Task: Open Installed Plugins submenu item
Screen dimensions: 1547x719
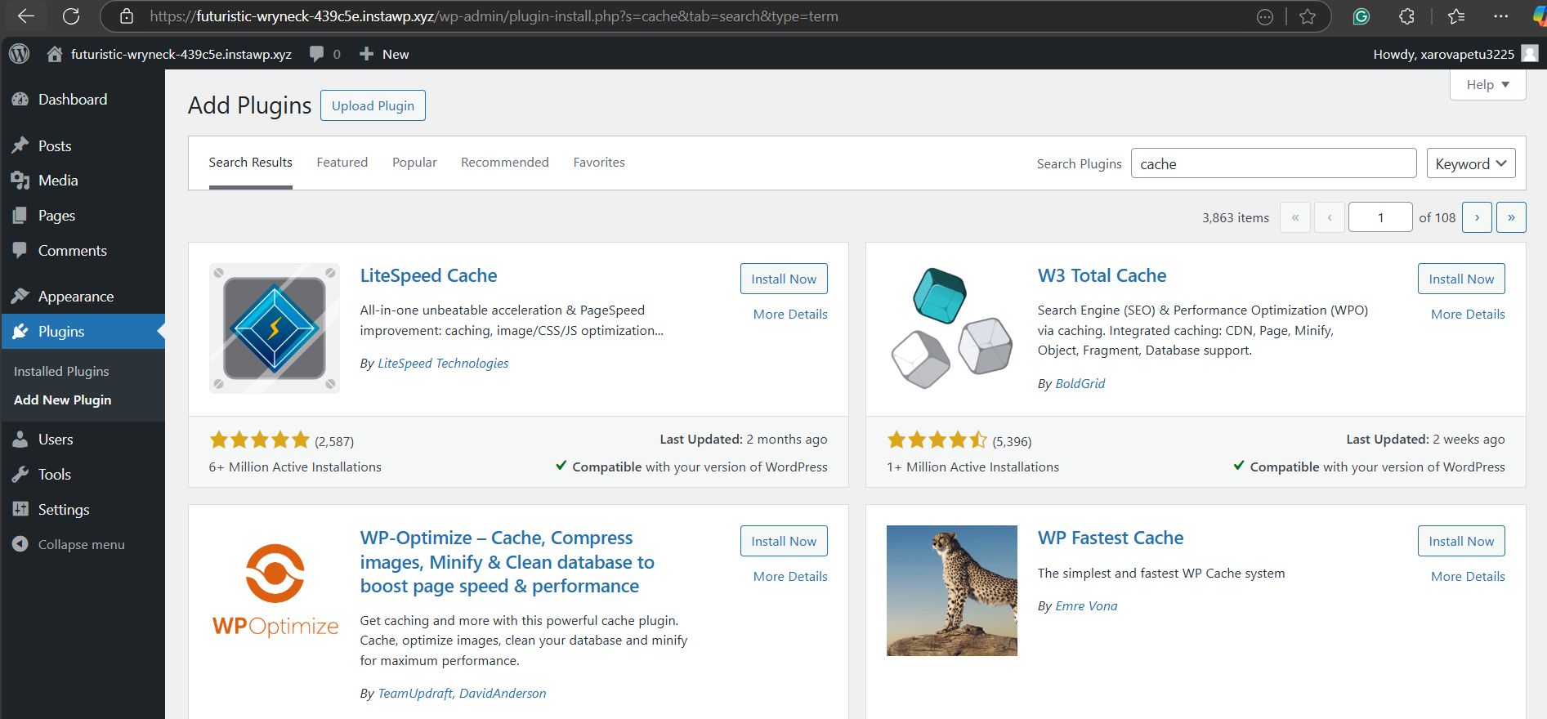Action: 61,371
